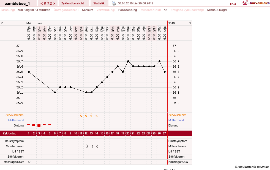Click cycle day 14 in the Zyklustag bar

coord(97,133)
